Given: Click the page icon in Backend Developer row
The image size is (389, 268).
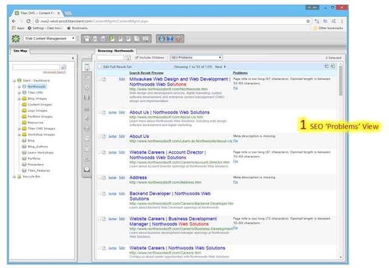Looking at the screenshot, I should coord(104,193).
